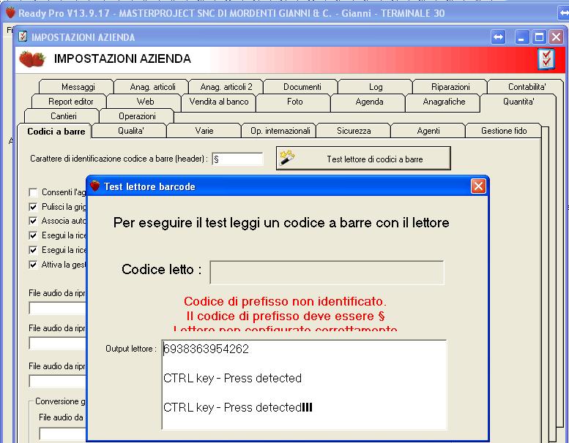569x443 pixels.
Task: Minimize the Impostazioni Azienda window
Action: point(522,37)
